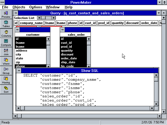Click the company_name selection list item

[x=31, y=23]
